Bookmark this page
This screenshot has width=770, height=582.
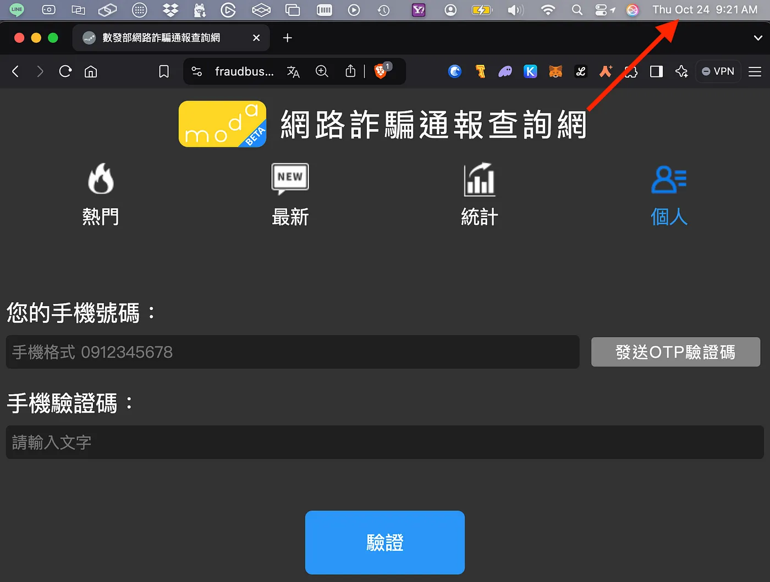point(164,71)
